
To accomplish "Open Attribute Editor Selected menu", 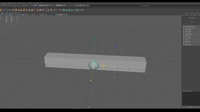I will point(187,15).
